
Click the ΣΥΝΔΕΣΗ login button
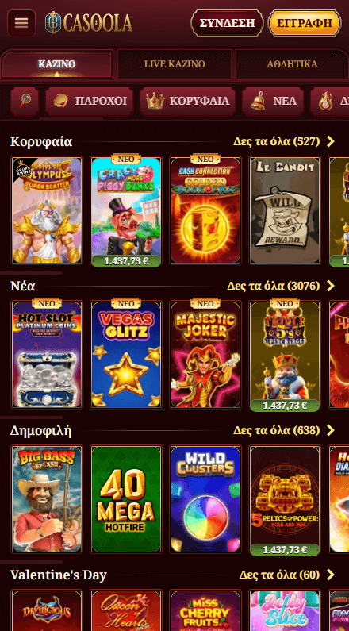pos(227,23)
